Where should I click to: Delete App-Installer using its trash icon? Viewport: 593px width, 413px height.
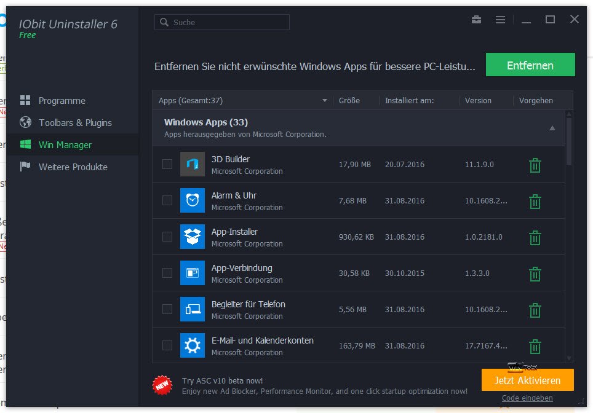535,238
